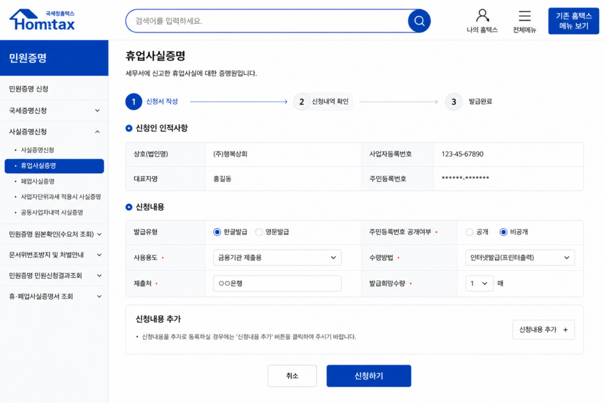Image resolution: width=604 pixels, height=403 pixels.
Task: Expand 국세증명신청 menu chevron
Action: [x=97, y=110]
